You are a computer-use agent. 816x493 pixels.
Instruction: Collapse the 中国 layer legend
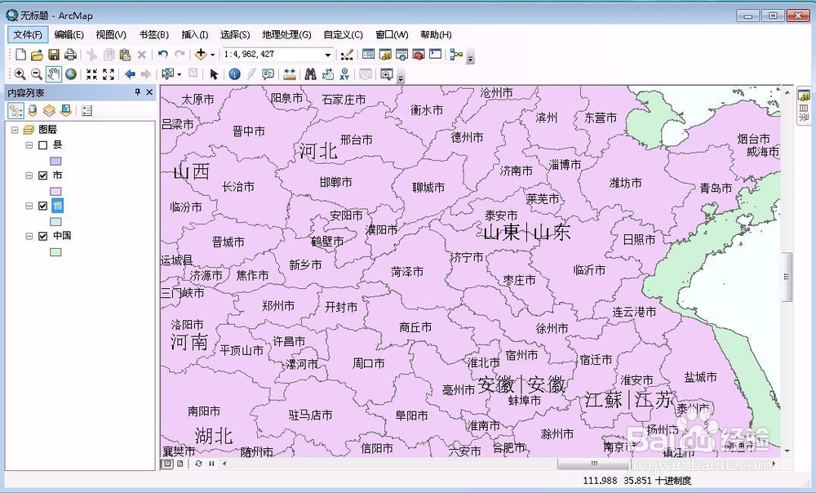tap(29, 236)
